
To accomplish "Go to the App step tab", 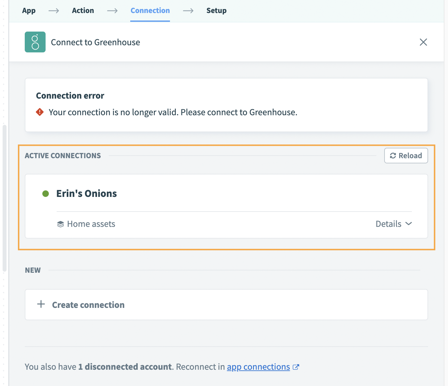I will click(x=29, y=10).
